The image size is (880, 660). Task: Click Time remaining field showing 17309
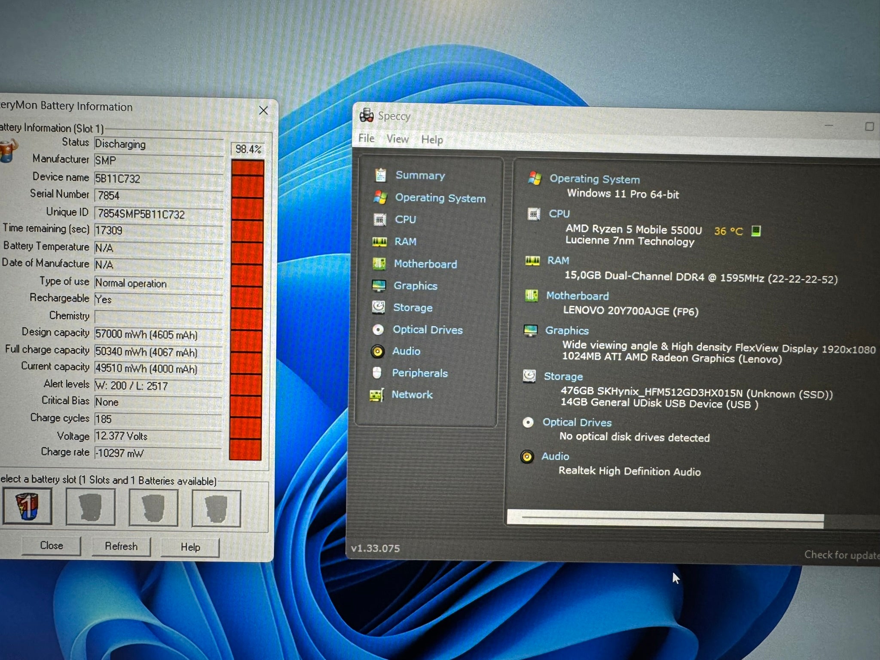[x=159, y=230]
